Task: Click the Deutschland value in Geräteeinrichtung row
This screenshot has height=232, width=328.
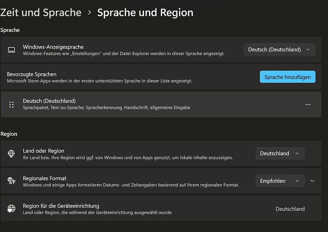Action: [290, 209]
